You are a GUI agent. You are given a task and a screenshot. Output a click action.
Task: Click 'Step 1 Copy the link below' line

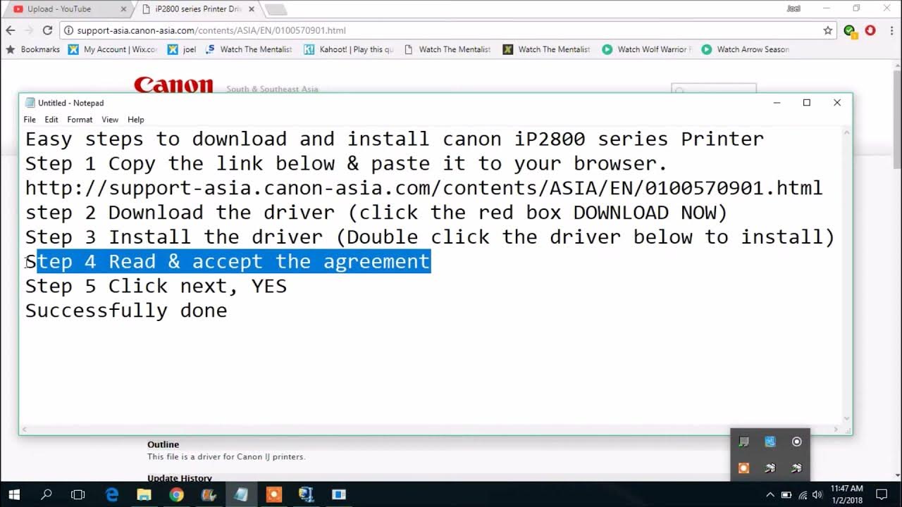coord(346,163)
